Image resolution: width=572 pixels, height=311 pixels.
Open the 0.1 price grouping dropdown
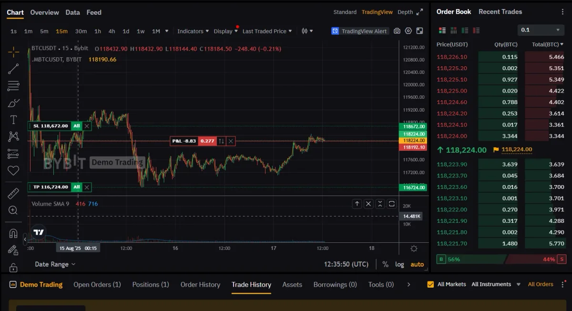pos(541,30)
